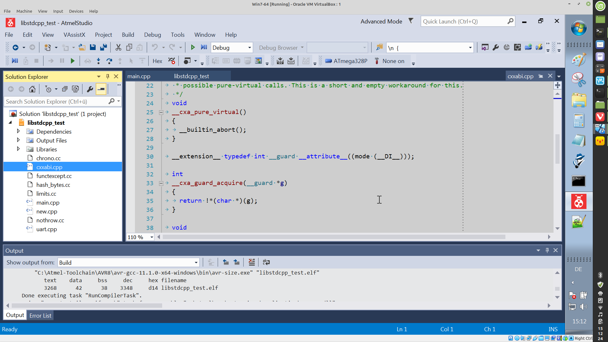Go to previous message icon in Output

click(x=226, y=262)
